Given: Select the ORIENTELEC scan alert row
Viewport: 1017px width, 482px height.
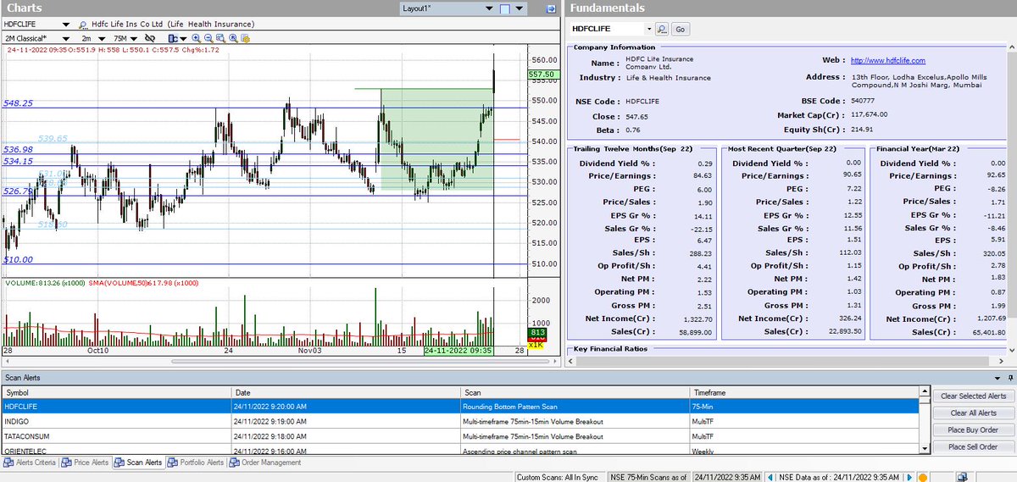Looking at the screenshot, I should click(x=460, y=450).
